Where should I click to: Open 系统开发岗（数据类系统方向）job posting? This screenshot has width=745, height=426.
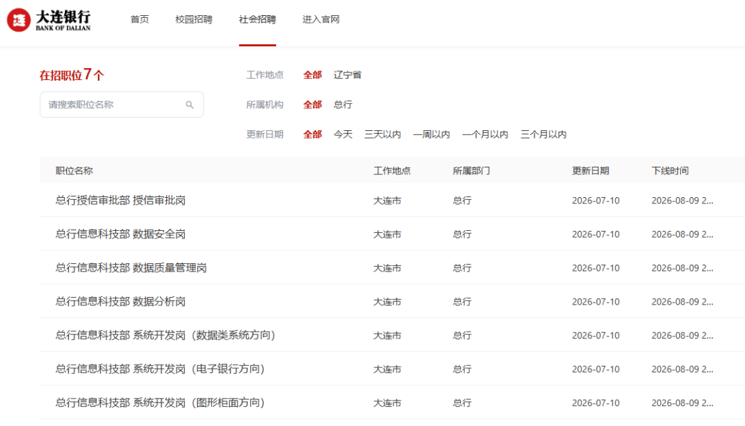pos(166,335)
